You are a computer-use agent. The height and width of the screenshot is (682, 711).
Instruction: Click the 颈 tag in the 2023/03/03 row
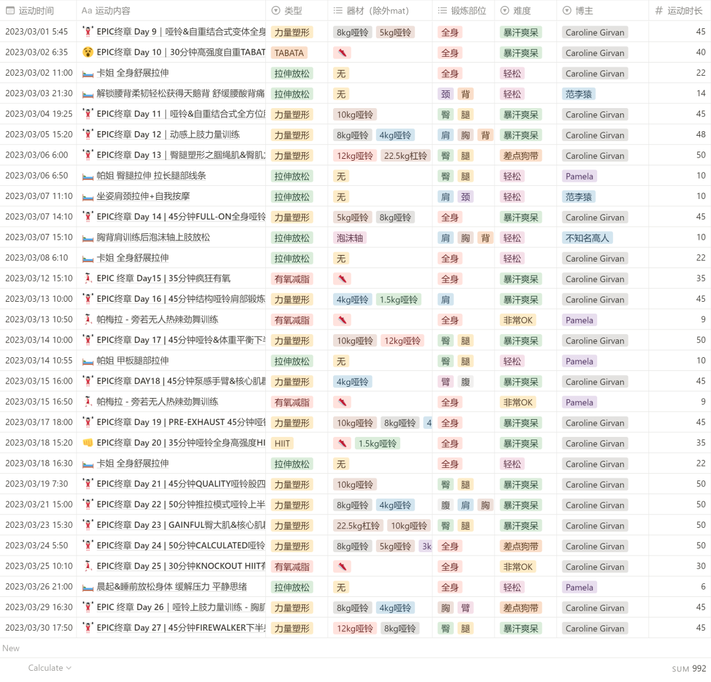click(446, 94)
